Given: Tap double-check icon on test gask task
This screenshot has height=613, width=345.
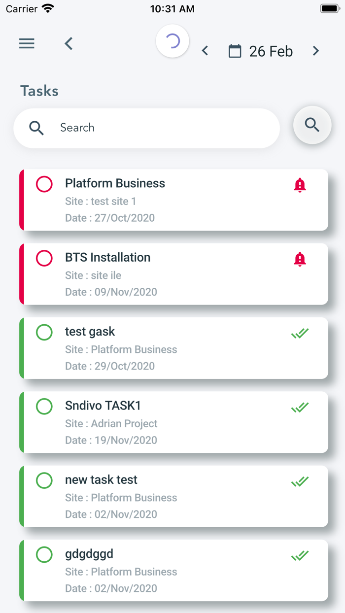Looking at the screenshot, I should [300, 334].
